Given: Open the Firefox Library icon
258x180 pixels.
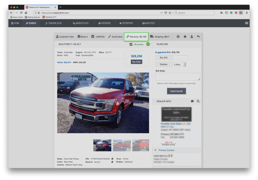Looking at the screenshot, I should pyautogui.click(x=222, y=13).
